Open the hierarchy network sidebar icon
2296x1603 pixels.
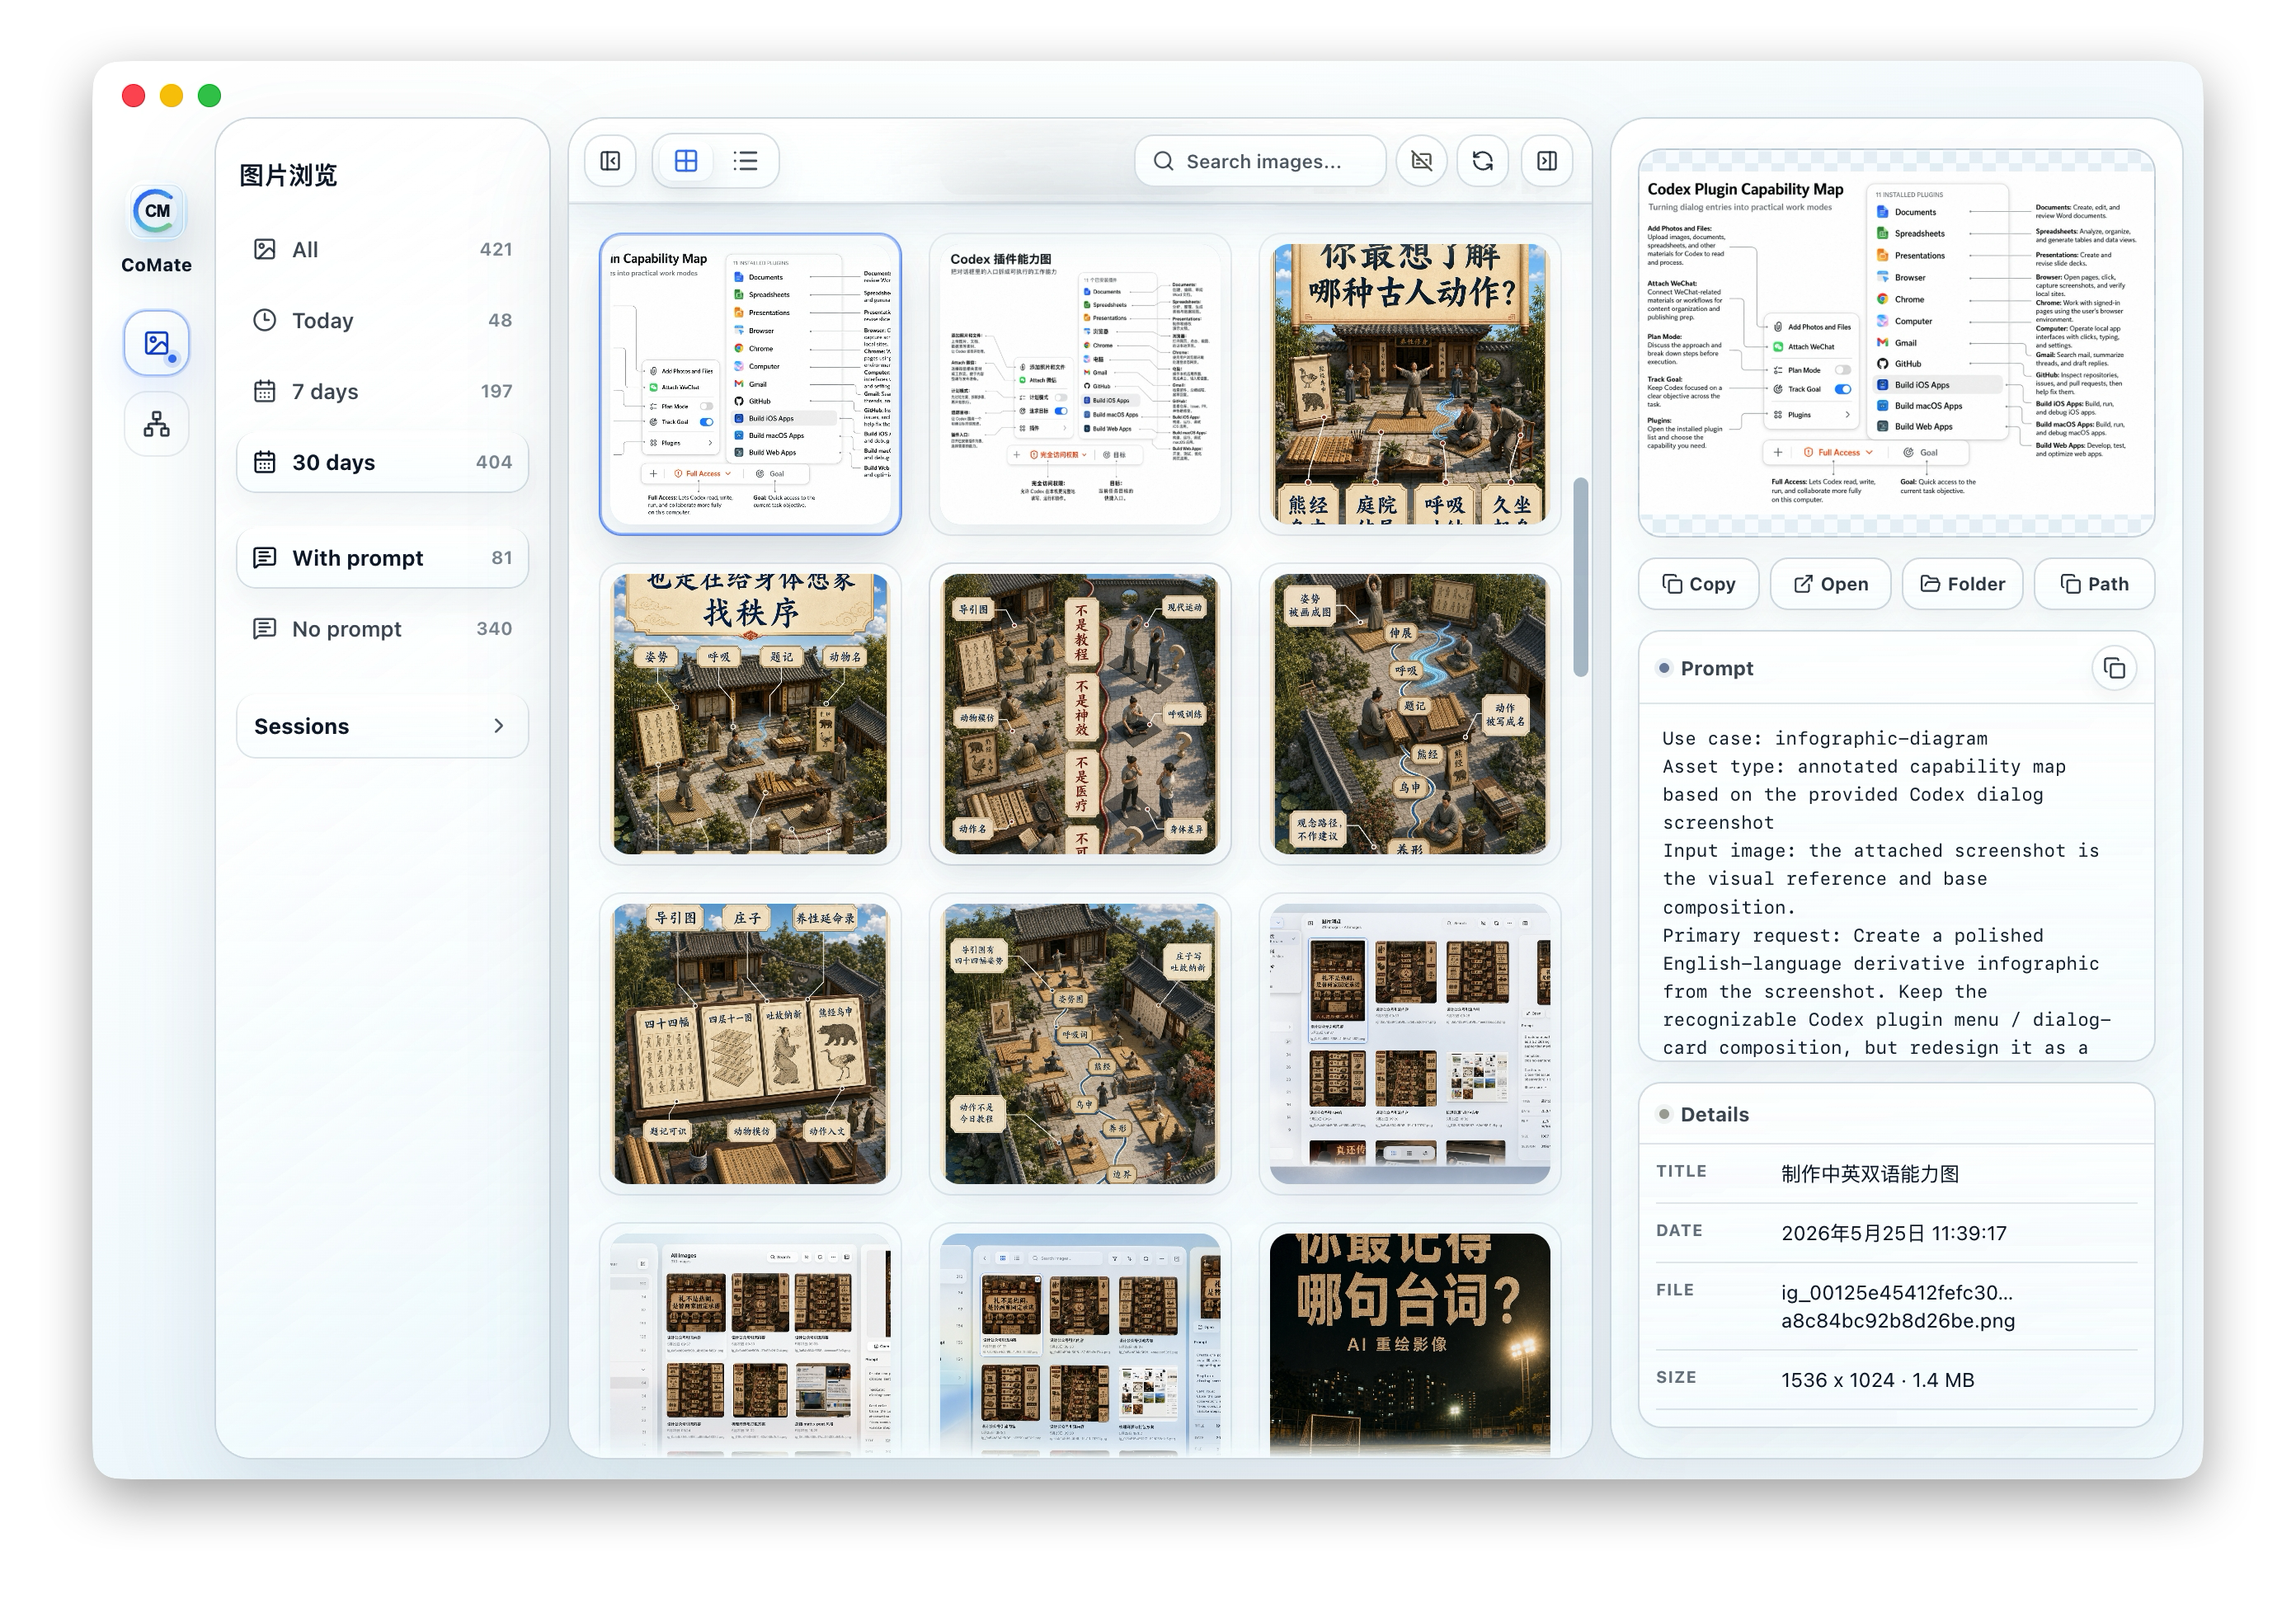[x=157, y=424]
